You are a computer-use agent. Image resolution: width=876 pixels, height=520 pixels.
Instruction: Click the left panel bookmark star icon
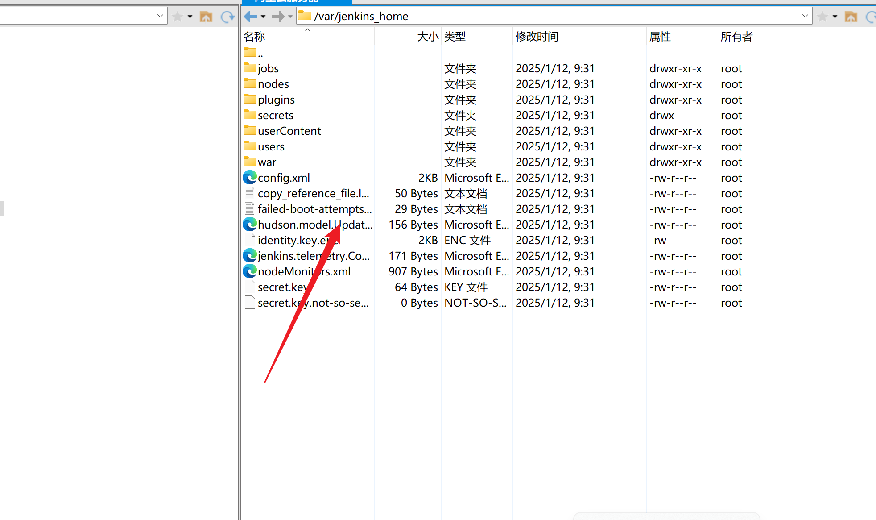pyautogui.click(x=178, y=17)
